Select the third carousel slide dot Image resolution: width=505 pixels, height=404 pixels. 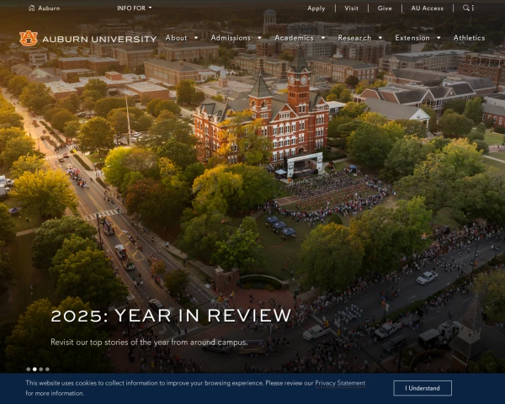click(x=40, y=369)
